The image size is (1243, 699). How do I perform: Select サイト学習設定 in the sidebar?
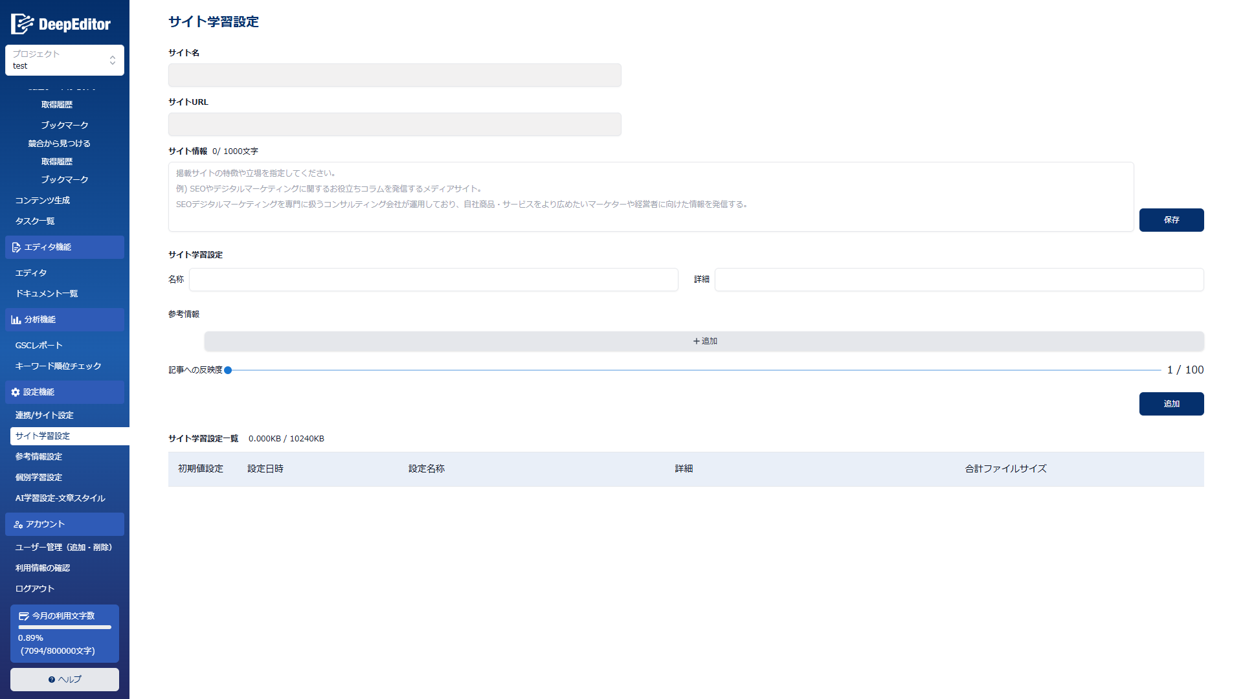70,436
